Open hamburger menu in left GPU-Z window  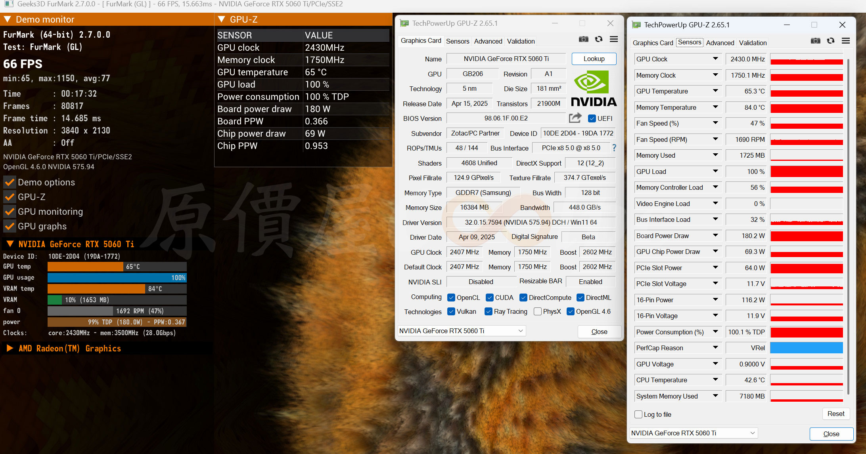tap(614, 39)
